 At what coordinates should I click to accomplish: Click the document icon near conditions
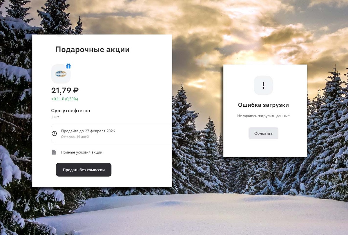tap(54, 152)
